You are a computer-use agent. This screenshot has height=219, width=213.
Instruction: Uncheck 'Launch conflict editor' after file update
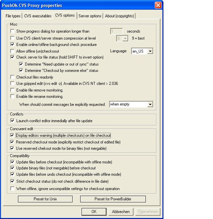point(13,120)
